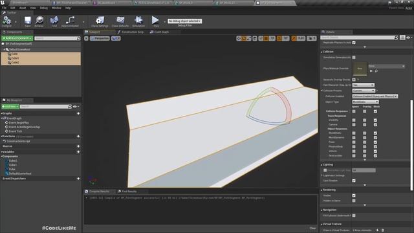Toggle Visible checkbox under Rendering

[x=354, y=195]
